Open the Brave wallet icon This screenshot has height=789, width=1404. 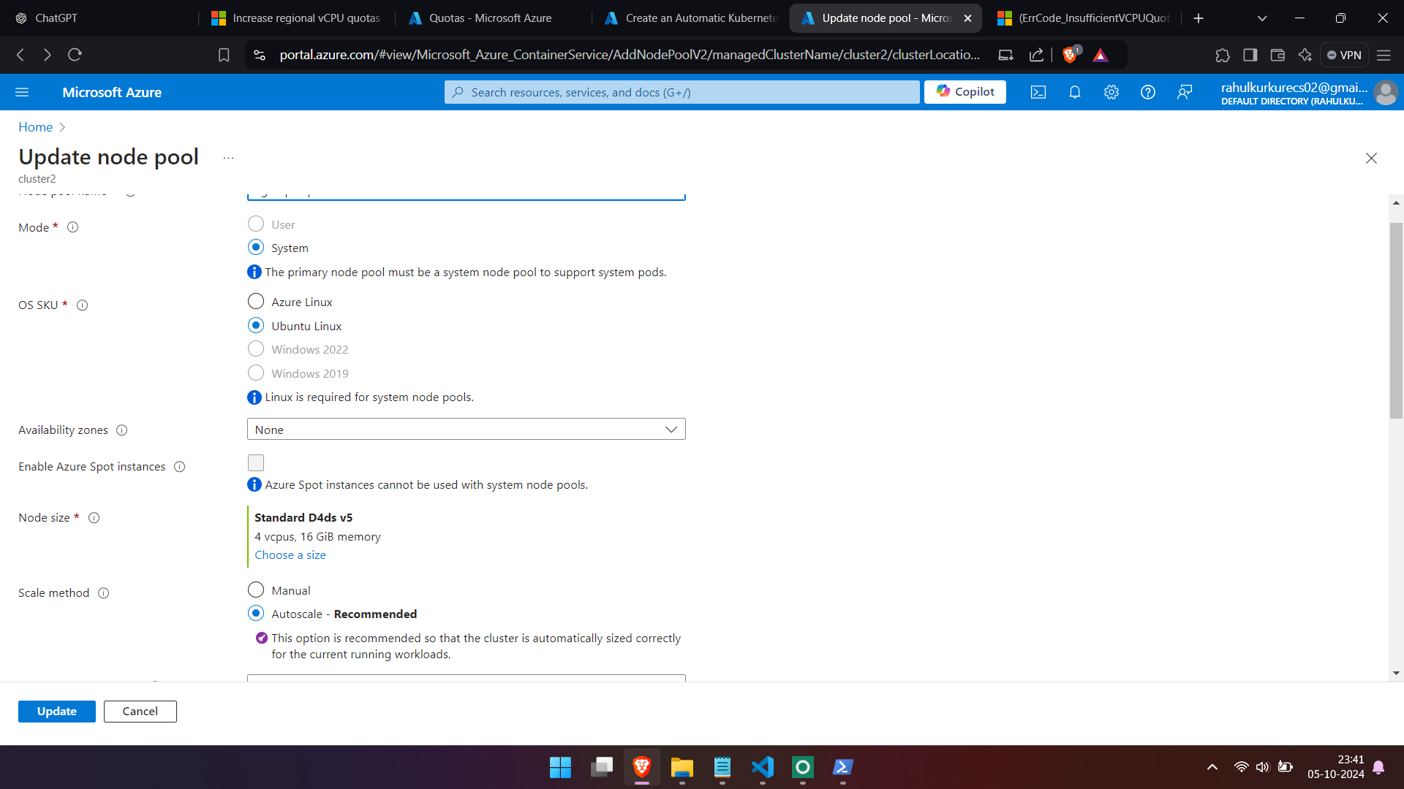1277,55
